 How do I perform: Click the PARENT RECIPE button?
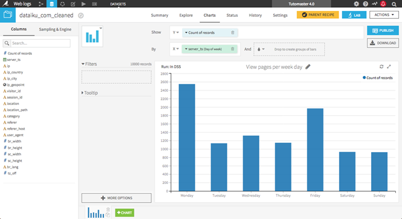tap(317, 15)
